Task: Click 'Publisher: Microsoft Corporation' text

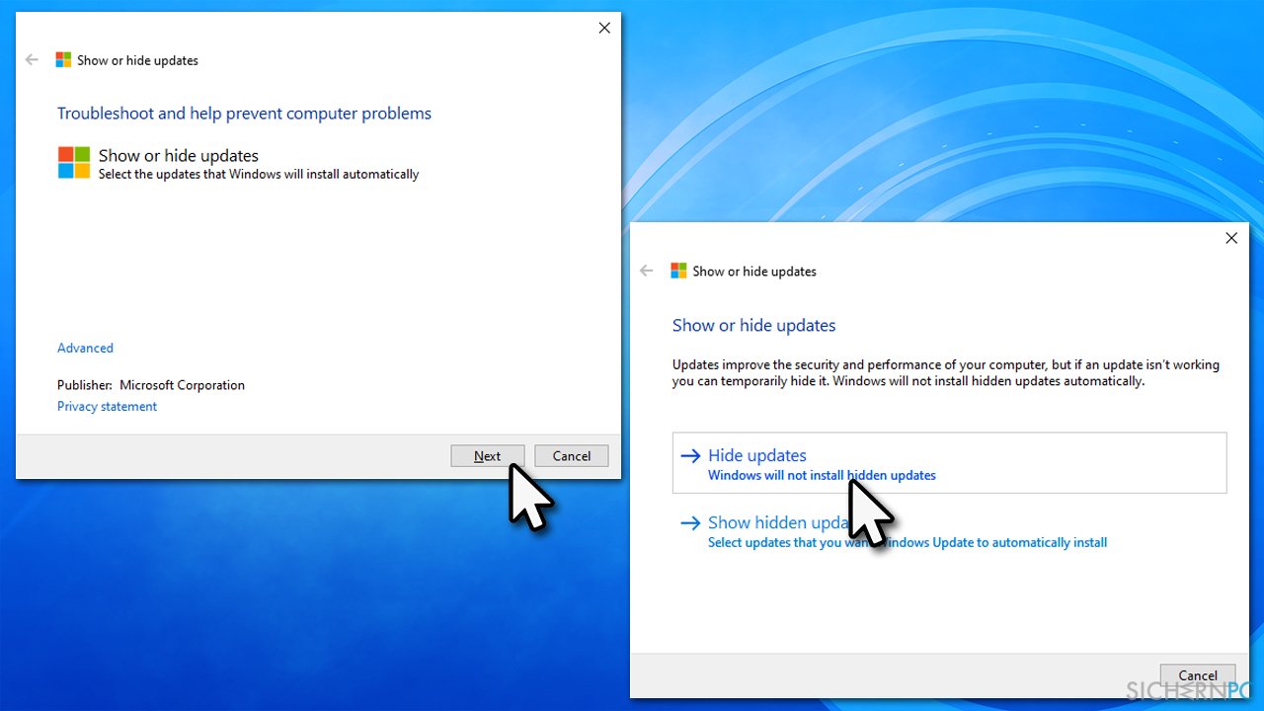Action: pyautogui.click(x=151, y=385)
